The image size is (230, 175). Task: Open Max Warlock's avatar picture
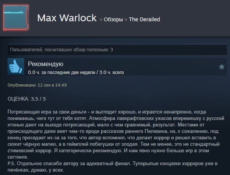(16, 17)
